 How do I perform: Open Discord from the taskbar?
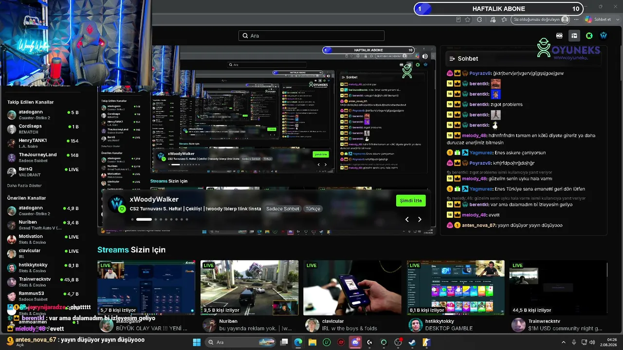click(355, 342)
